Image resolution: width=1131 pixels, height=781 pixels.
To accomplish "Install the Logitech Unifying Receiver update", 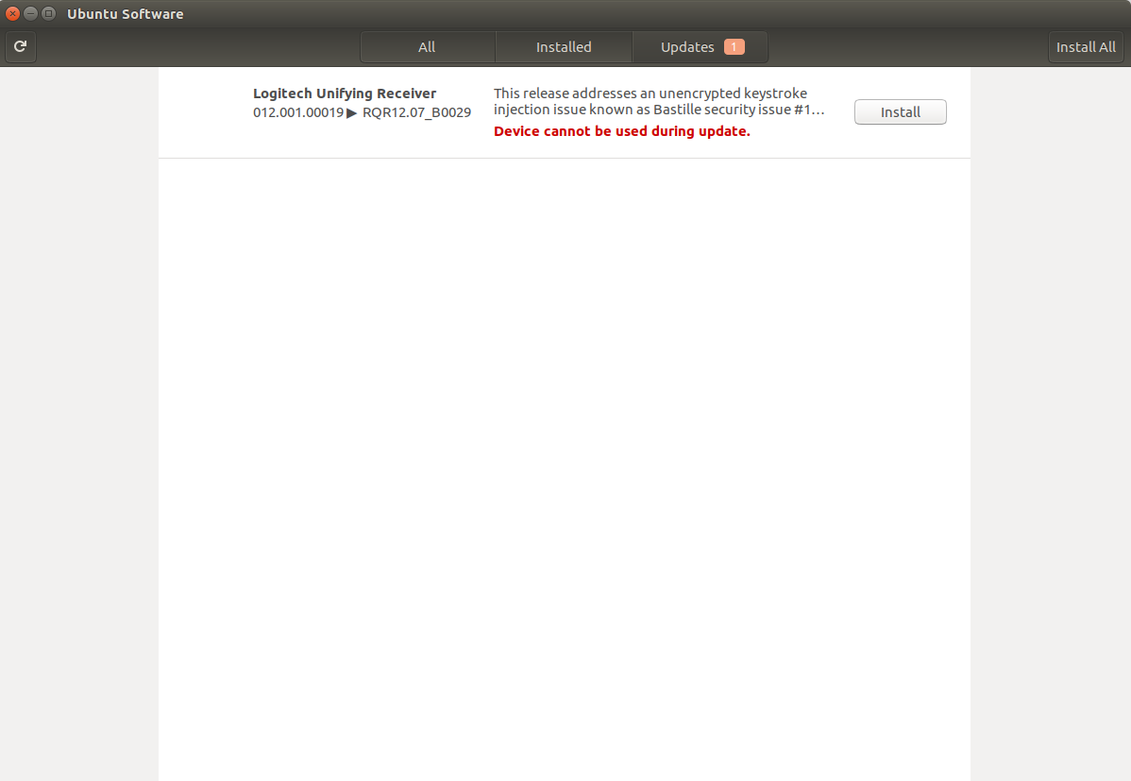I will tap(901, 111).
